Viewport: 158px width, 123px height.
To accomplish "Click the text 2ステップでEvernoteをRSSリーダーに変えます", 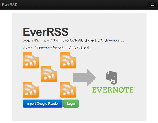I will (x=57, y=48).
